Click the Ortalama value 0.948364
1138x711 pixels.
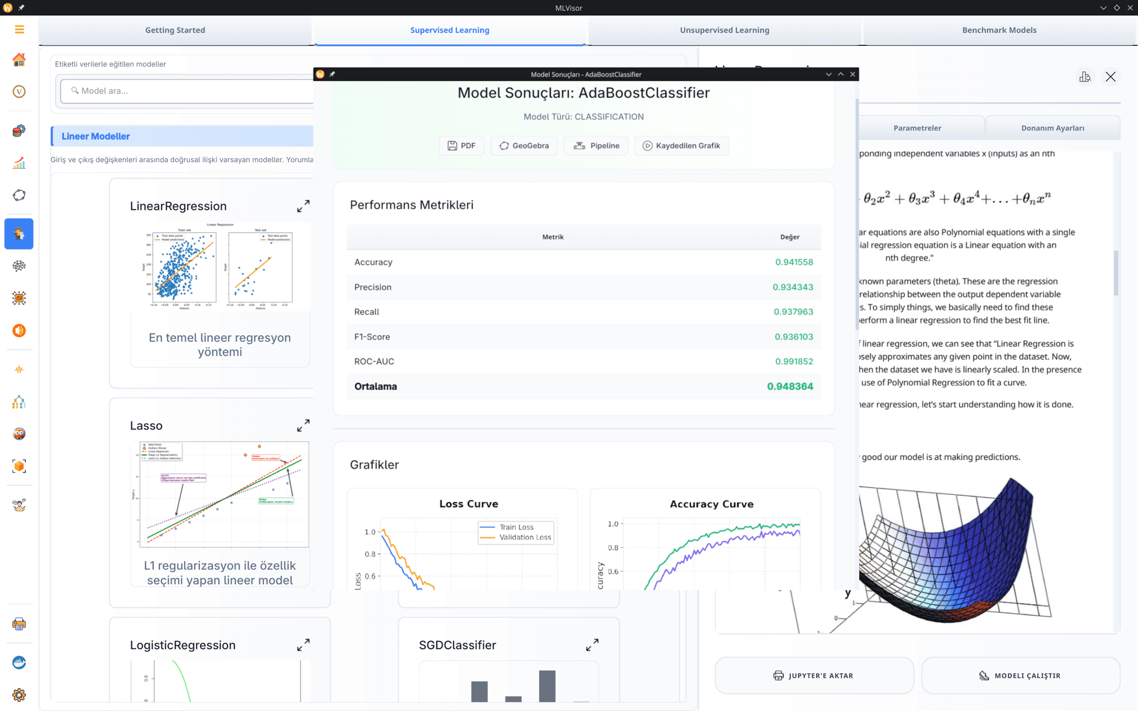click(790, 387)
